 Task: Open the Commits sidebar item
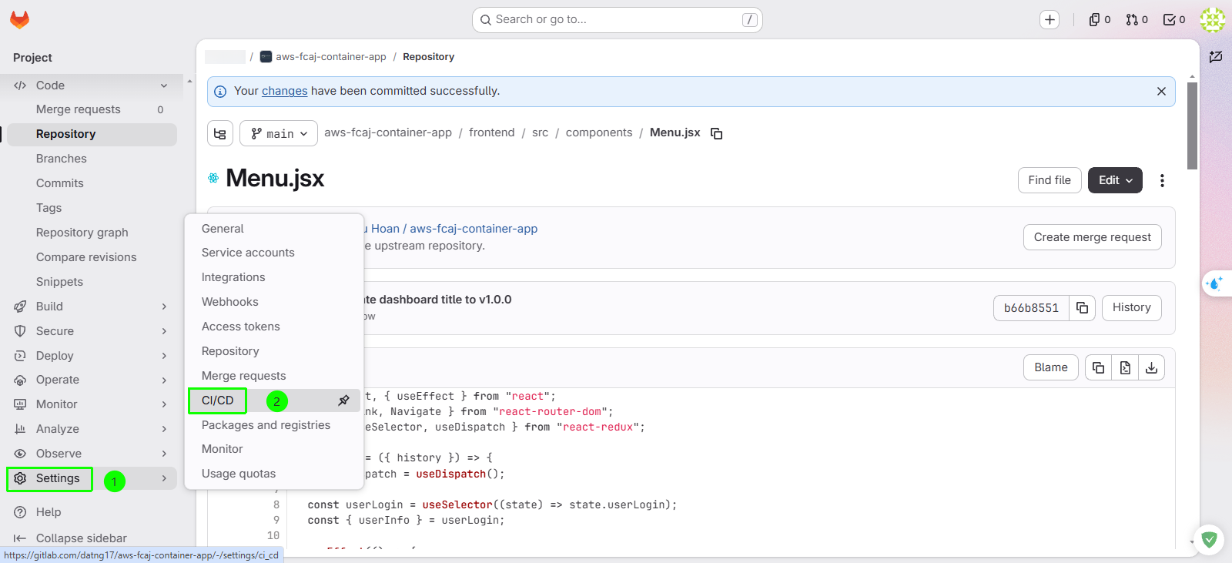(92, 183)
